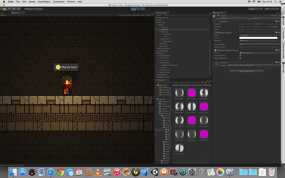The height and width of the screenshot is (178, 285).
Task: Toggle Maximize on Play
Action: click(x=125, y=15)
